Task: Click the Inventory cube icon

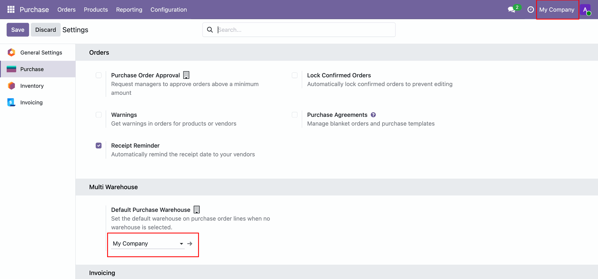Action: tap(12, 86)
